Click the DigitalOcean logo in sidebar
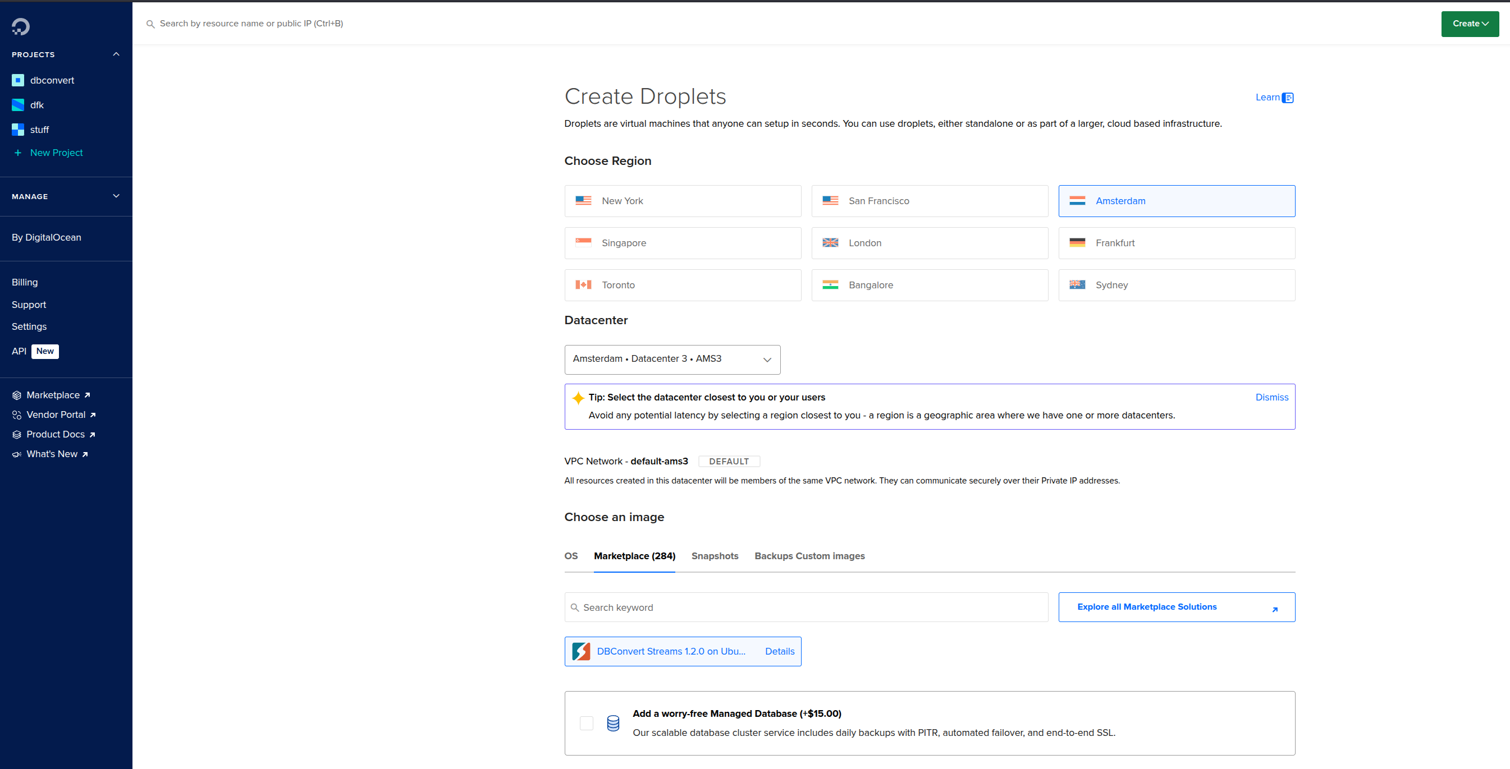The width and height of the screenshot is (1510, 769). click(20, 26)
